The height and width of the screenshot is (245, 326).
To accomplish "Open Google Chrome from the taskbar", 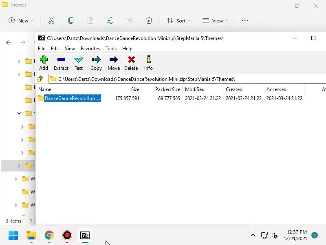I will click(x=49, y=236).
